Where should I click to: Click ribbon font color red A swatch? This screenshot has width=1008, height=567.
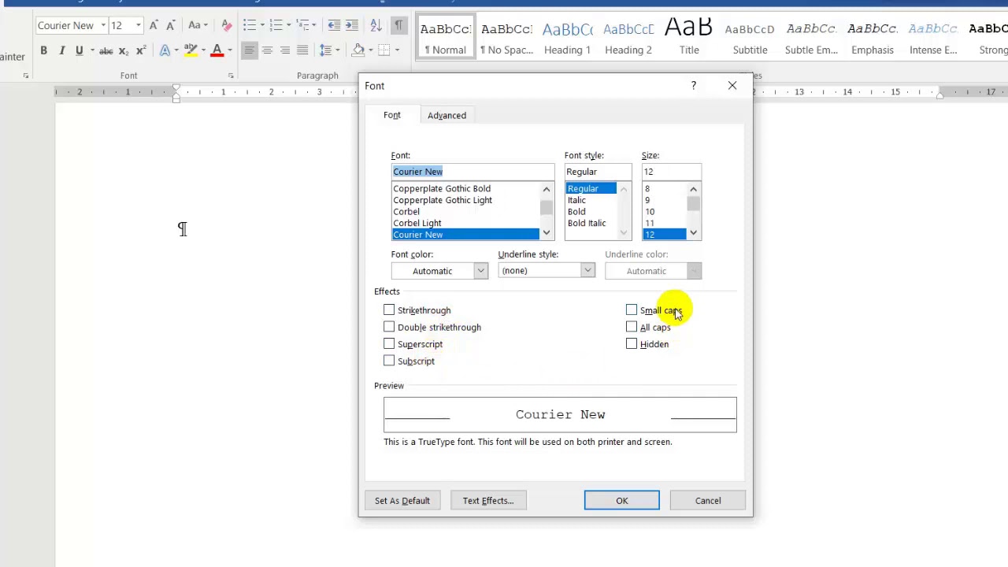pos(217,50)
